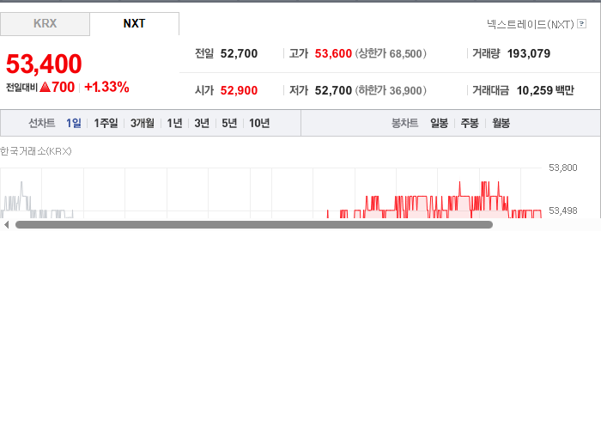Click the 전일 value 52,700
601x421 pixels.
tap(239, 53)
